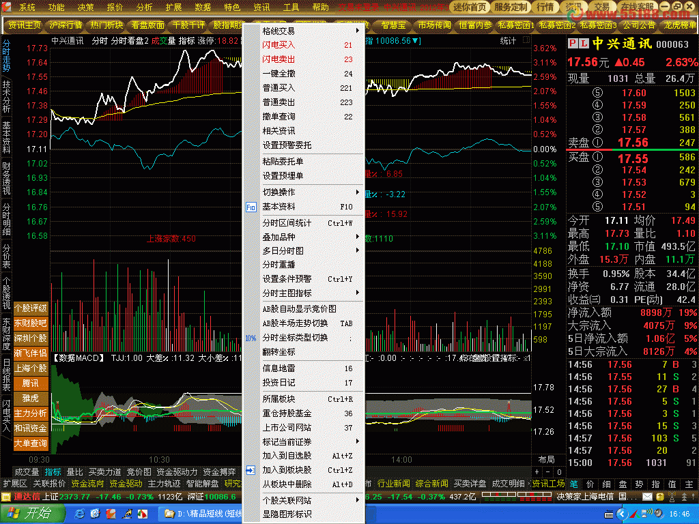Click the 大单查询 orange button

tap(30, 443)
